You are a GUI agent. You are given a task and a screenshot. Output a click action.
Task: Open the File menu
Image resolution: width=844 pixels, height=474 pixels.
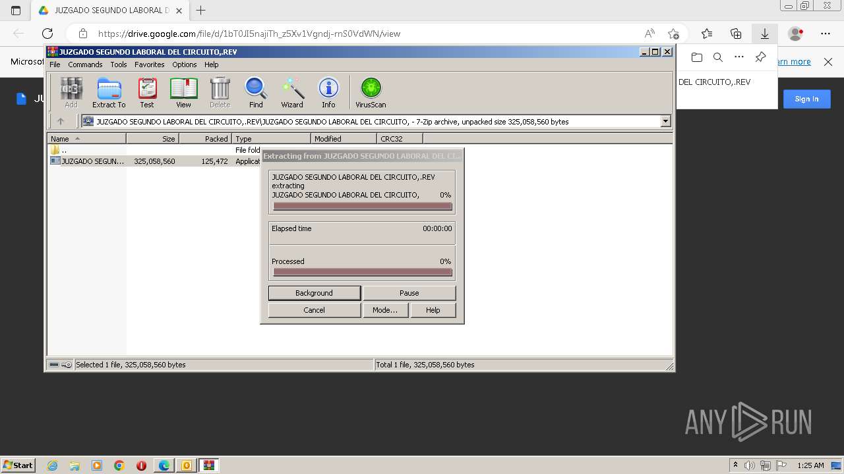click(x=55, y=65)
